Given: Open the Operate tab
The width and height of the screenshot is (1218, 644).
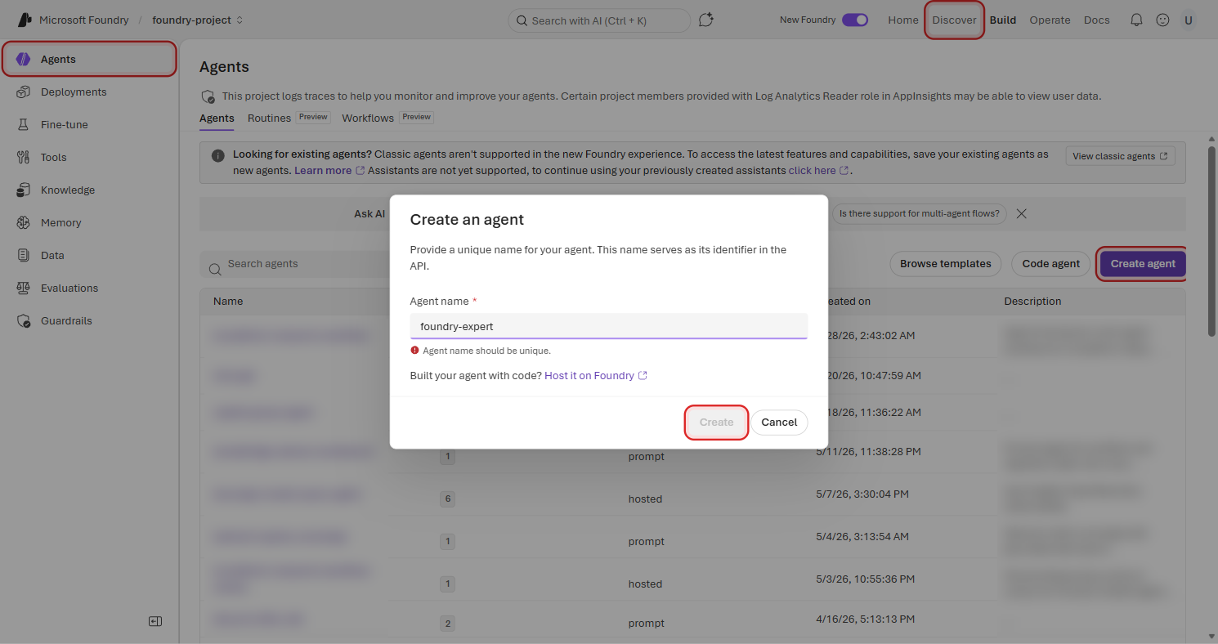Looking at the screenshot, I should tap(1050, 20).
